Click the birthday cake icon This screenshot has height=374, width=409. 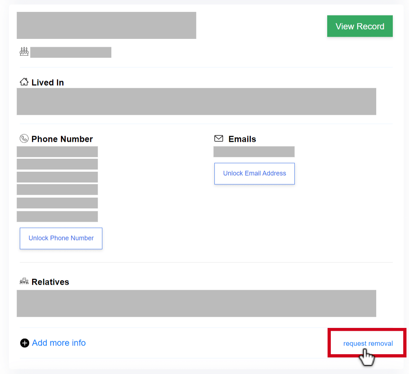pos(24,51)
